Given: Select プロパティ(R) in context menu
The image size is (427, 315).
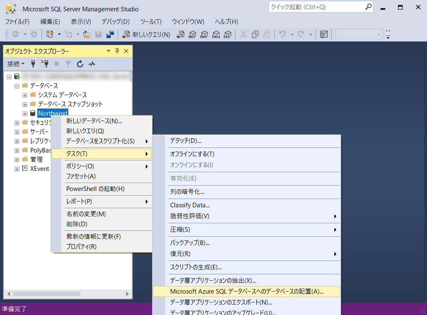Looking at the screenshot, I should [101, 246].
